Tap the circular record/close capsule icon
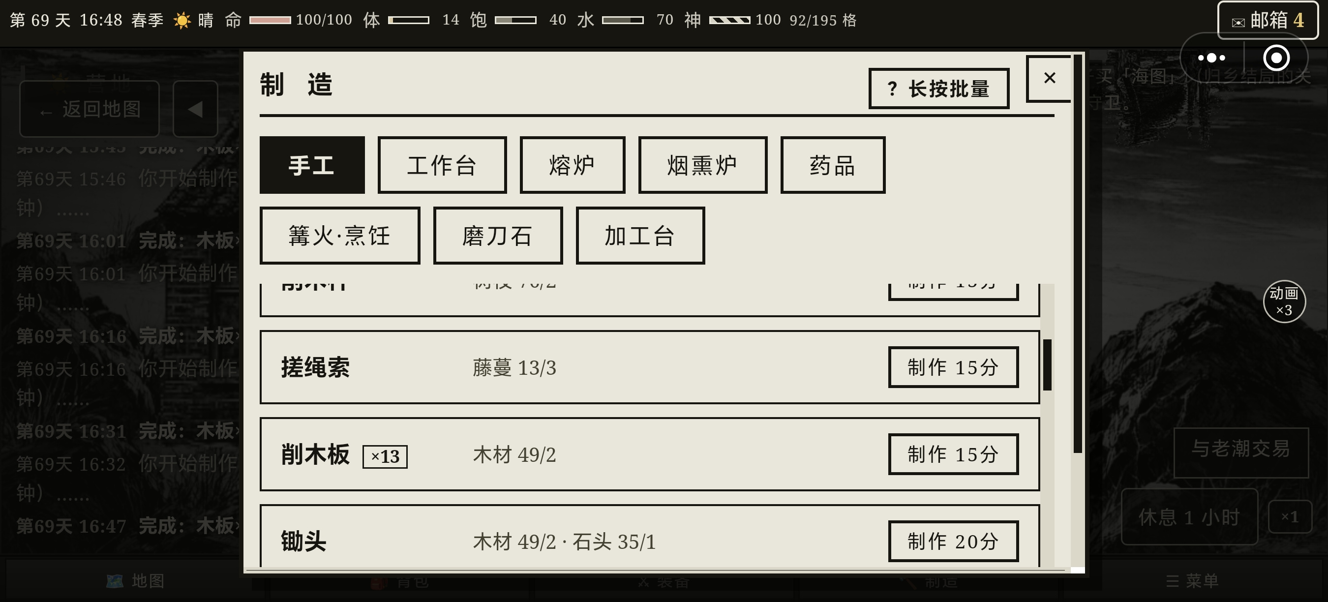This screenshot has height=602, width=1328. point(1276,58)
